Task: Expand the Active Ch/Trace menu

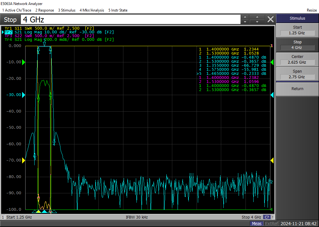Action: (17, 10)
